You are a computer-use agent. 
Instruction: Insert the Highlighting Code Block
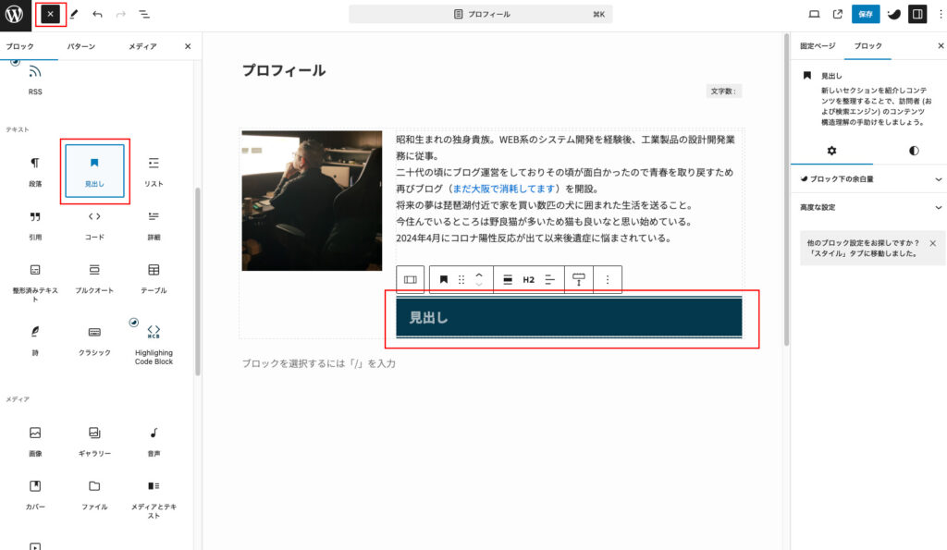154,344
